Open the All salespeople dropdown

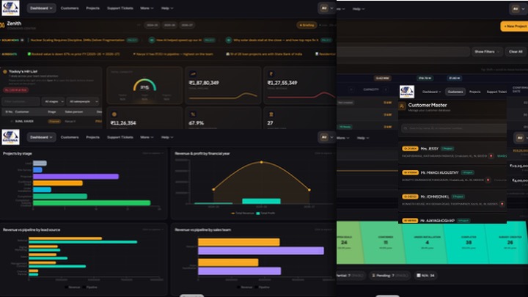point(82,101)
